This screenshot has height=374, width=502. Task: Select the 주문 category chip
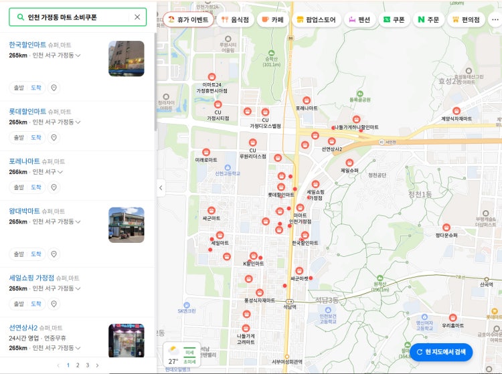coord(428,19)
